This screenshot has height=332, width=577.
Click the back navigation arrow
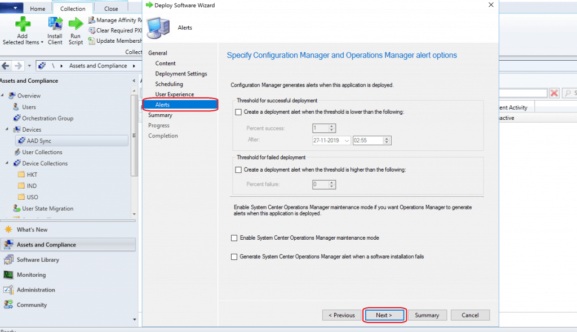[x=6, y=66]
